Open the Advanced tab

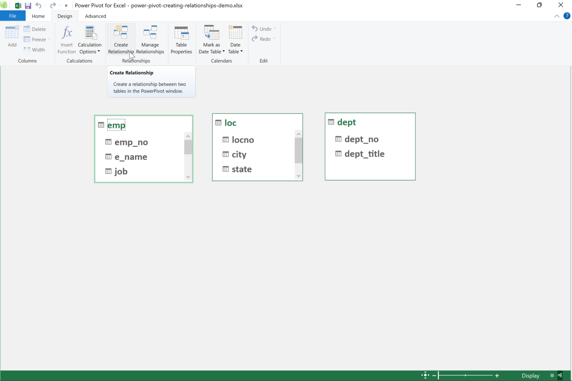click(95, 16)
